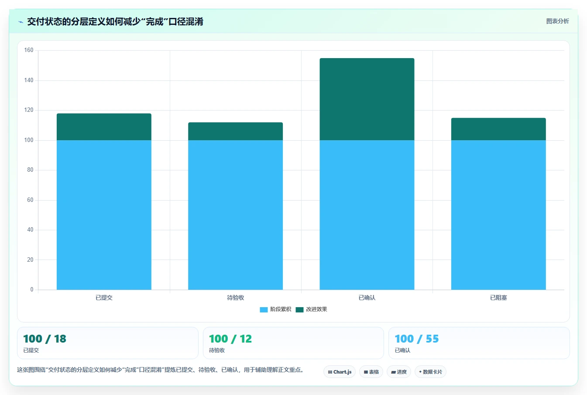Click the dark green segment of 已确认 bar

coord(367,99)
